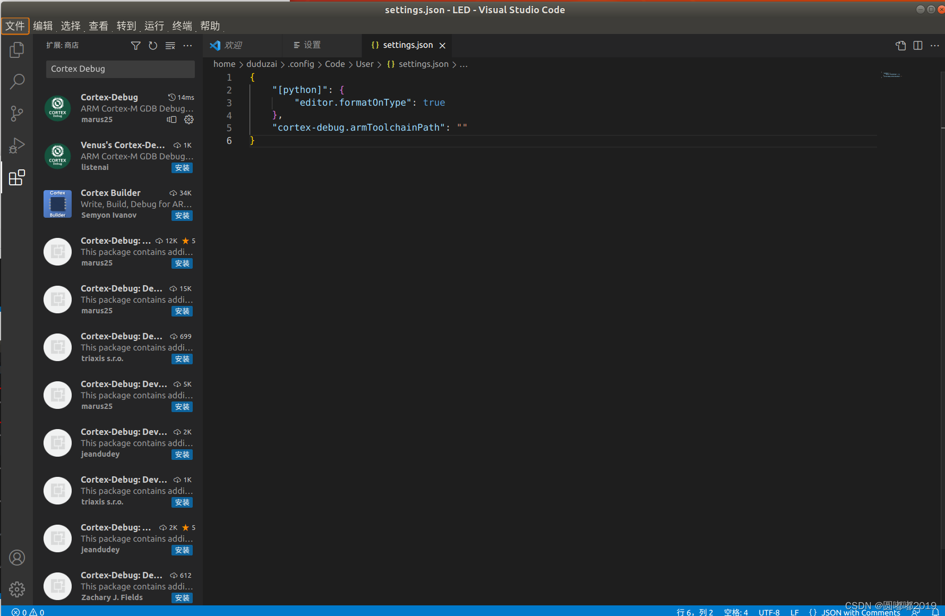Screen dimensions: 945x616
Task: Select Cortex Builder extension icon
Action: coord(57,204)
